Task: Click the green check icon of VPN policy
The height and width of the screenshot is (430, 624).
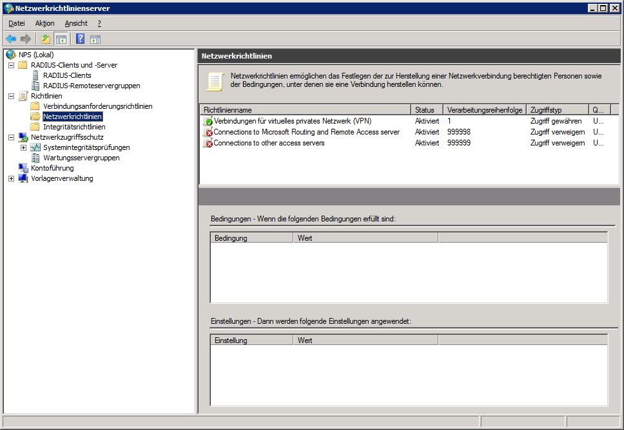Action: [208, 121]
